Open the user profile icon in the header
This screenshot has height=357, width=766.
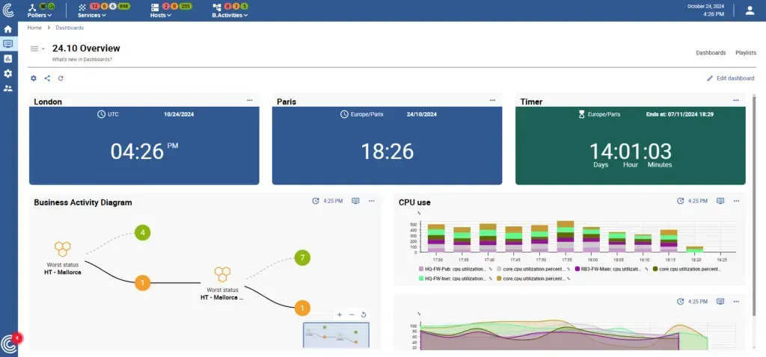750,10
